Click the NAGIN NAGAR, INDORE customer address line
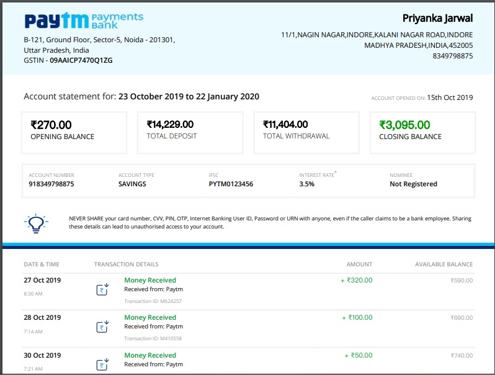This screenshot has width=495, height=375. click(x=377, y=35)
